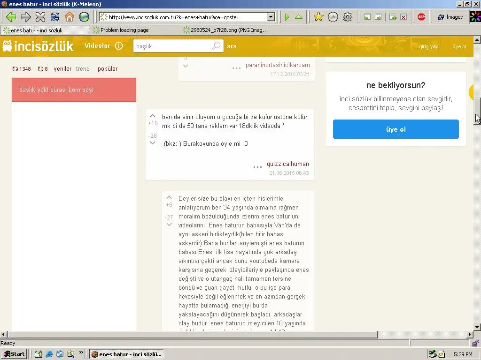
Task: Click the previous tab toolbar icon
Action: (367, 17)
